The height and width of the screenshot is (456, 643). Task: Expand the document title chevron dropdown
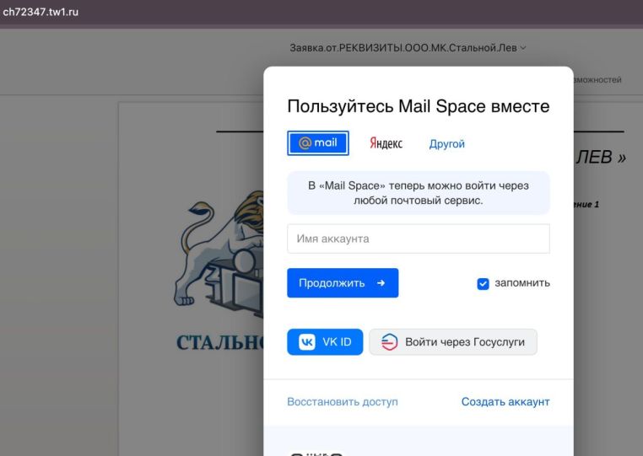(x=523, y=48)
